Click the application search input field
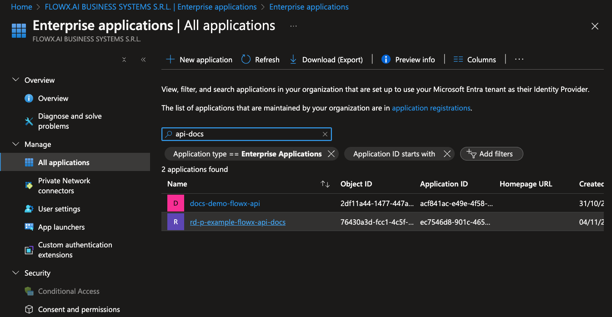Viewport: 612px width, 317px height. point(246,134)
